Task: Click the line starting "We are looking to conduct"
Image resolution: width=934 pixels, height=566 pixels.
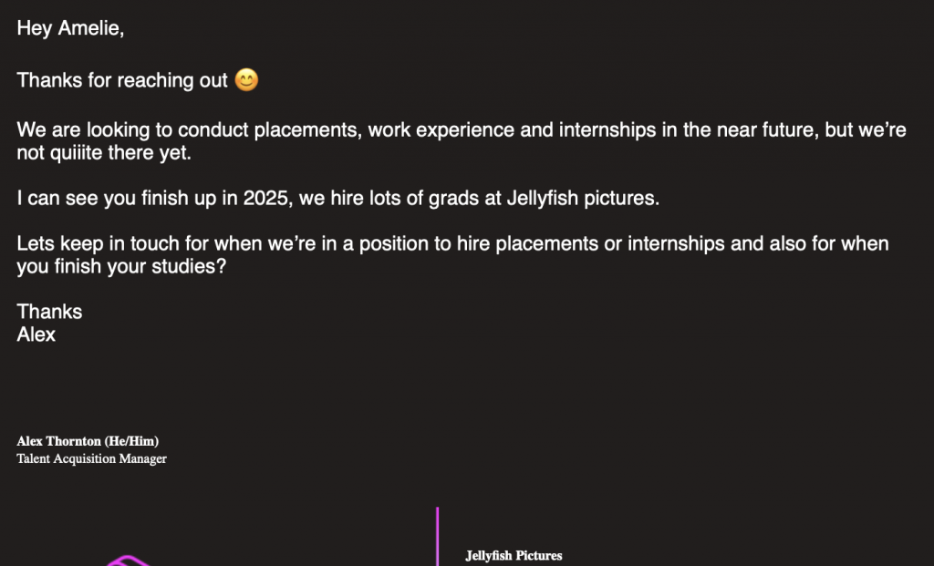Action: (462, 129)
